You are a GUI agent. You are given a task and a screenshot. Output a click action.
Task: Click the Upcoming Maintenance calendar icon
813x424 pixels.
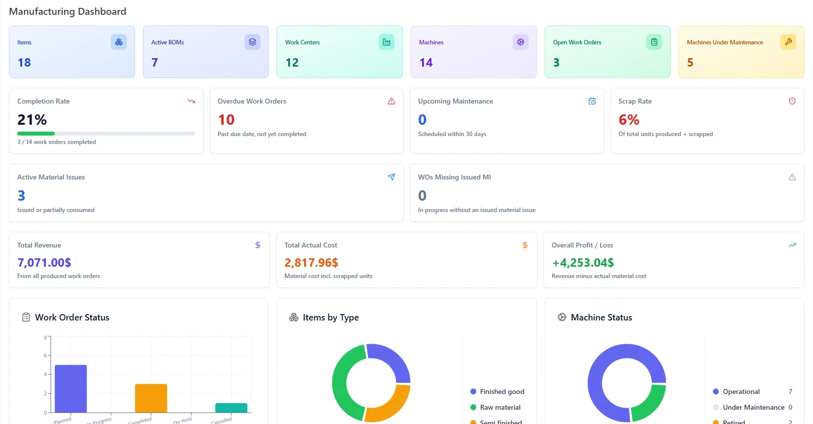coord(592,101)
